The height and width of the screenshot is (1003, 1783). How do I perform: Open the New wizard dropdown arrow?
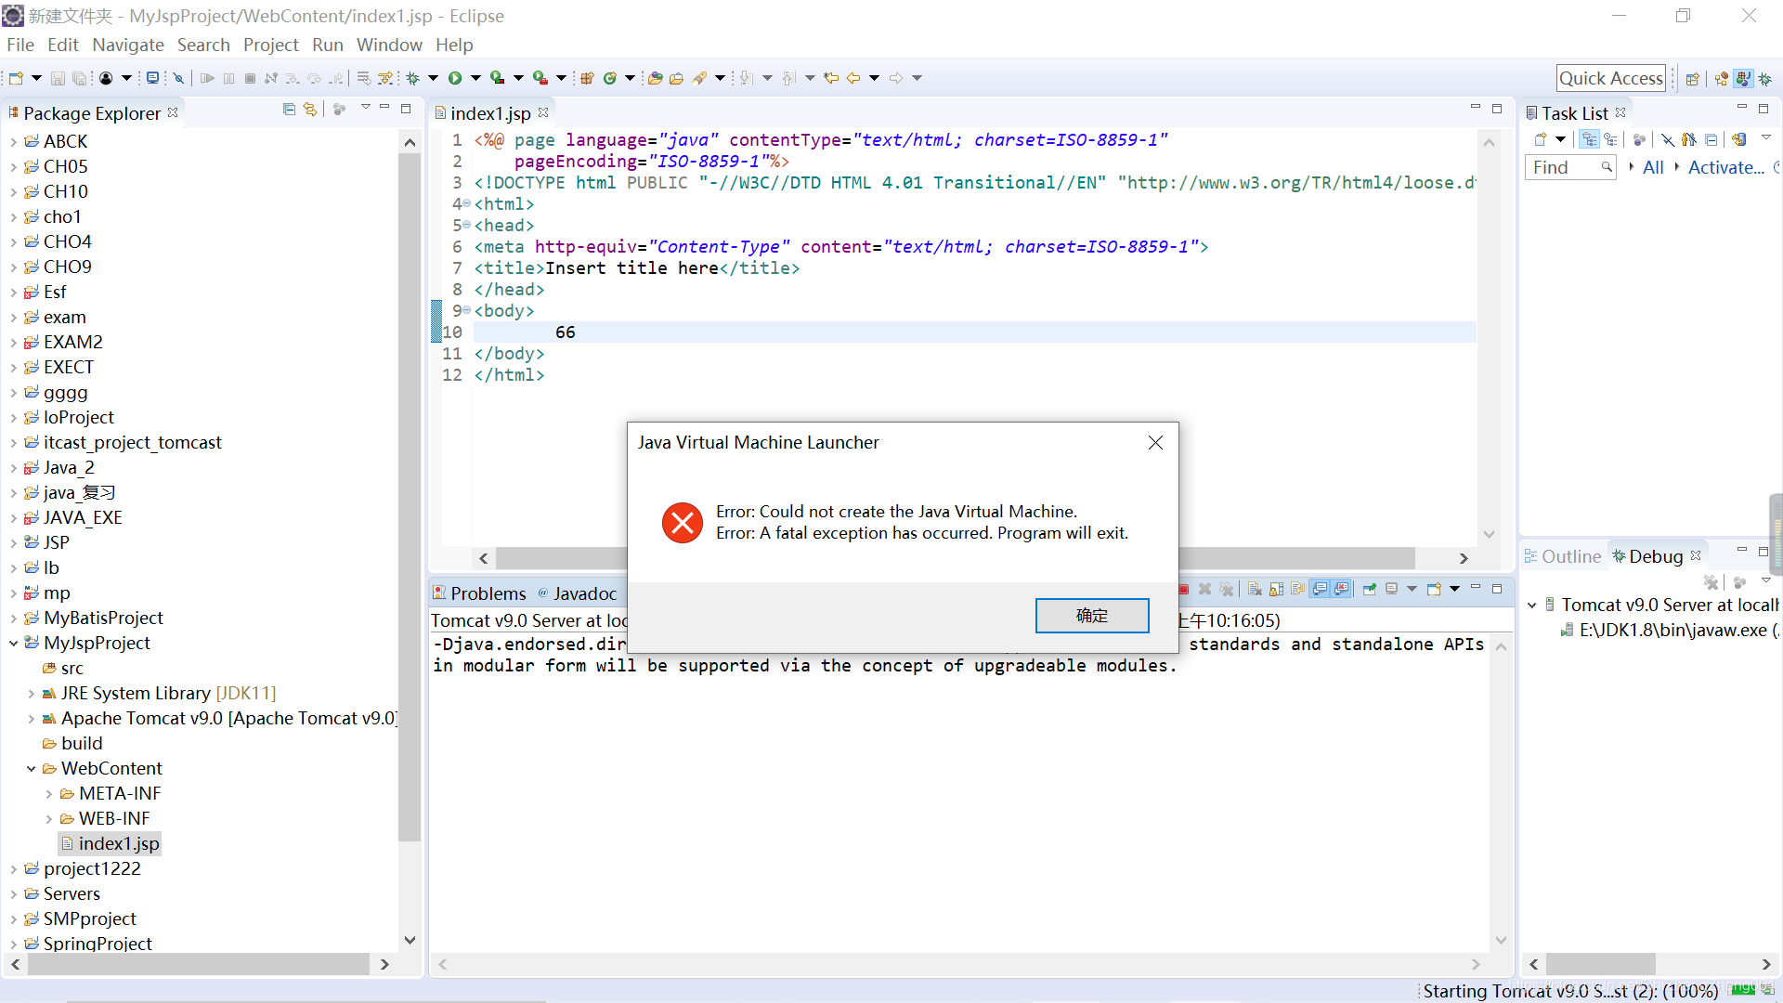[36, 78]
